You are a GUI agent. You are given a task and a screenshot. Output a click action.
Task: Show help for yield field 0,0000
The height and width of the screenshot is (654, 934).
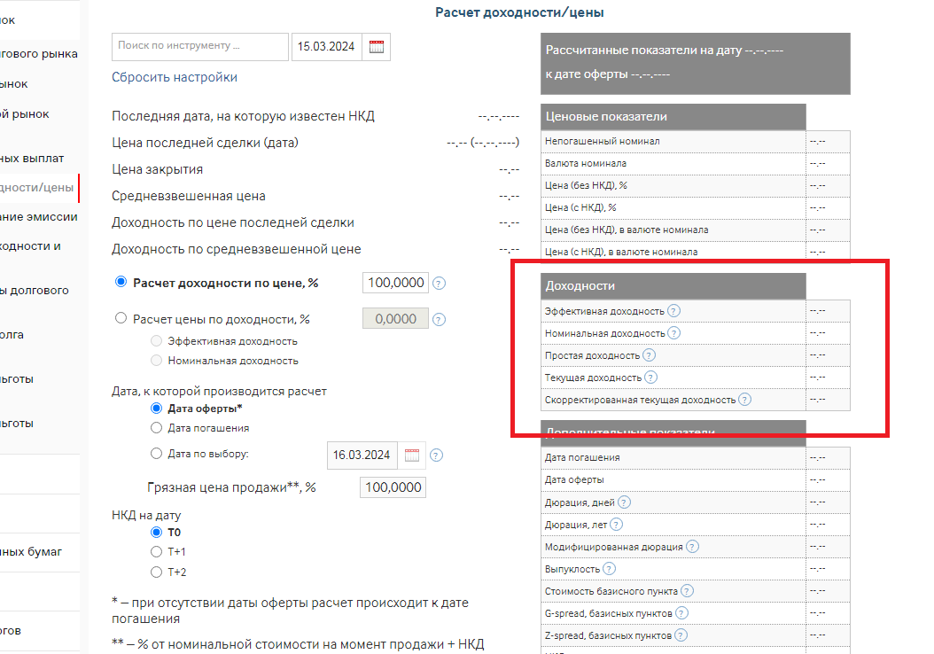(439, 320)
